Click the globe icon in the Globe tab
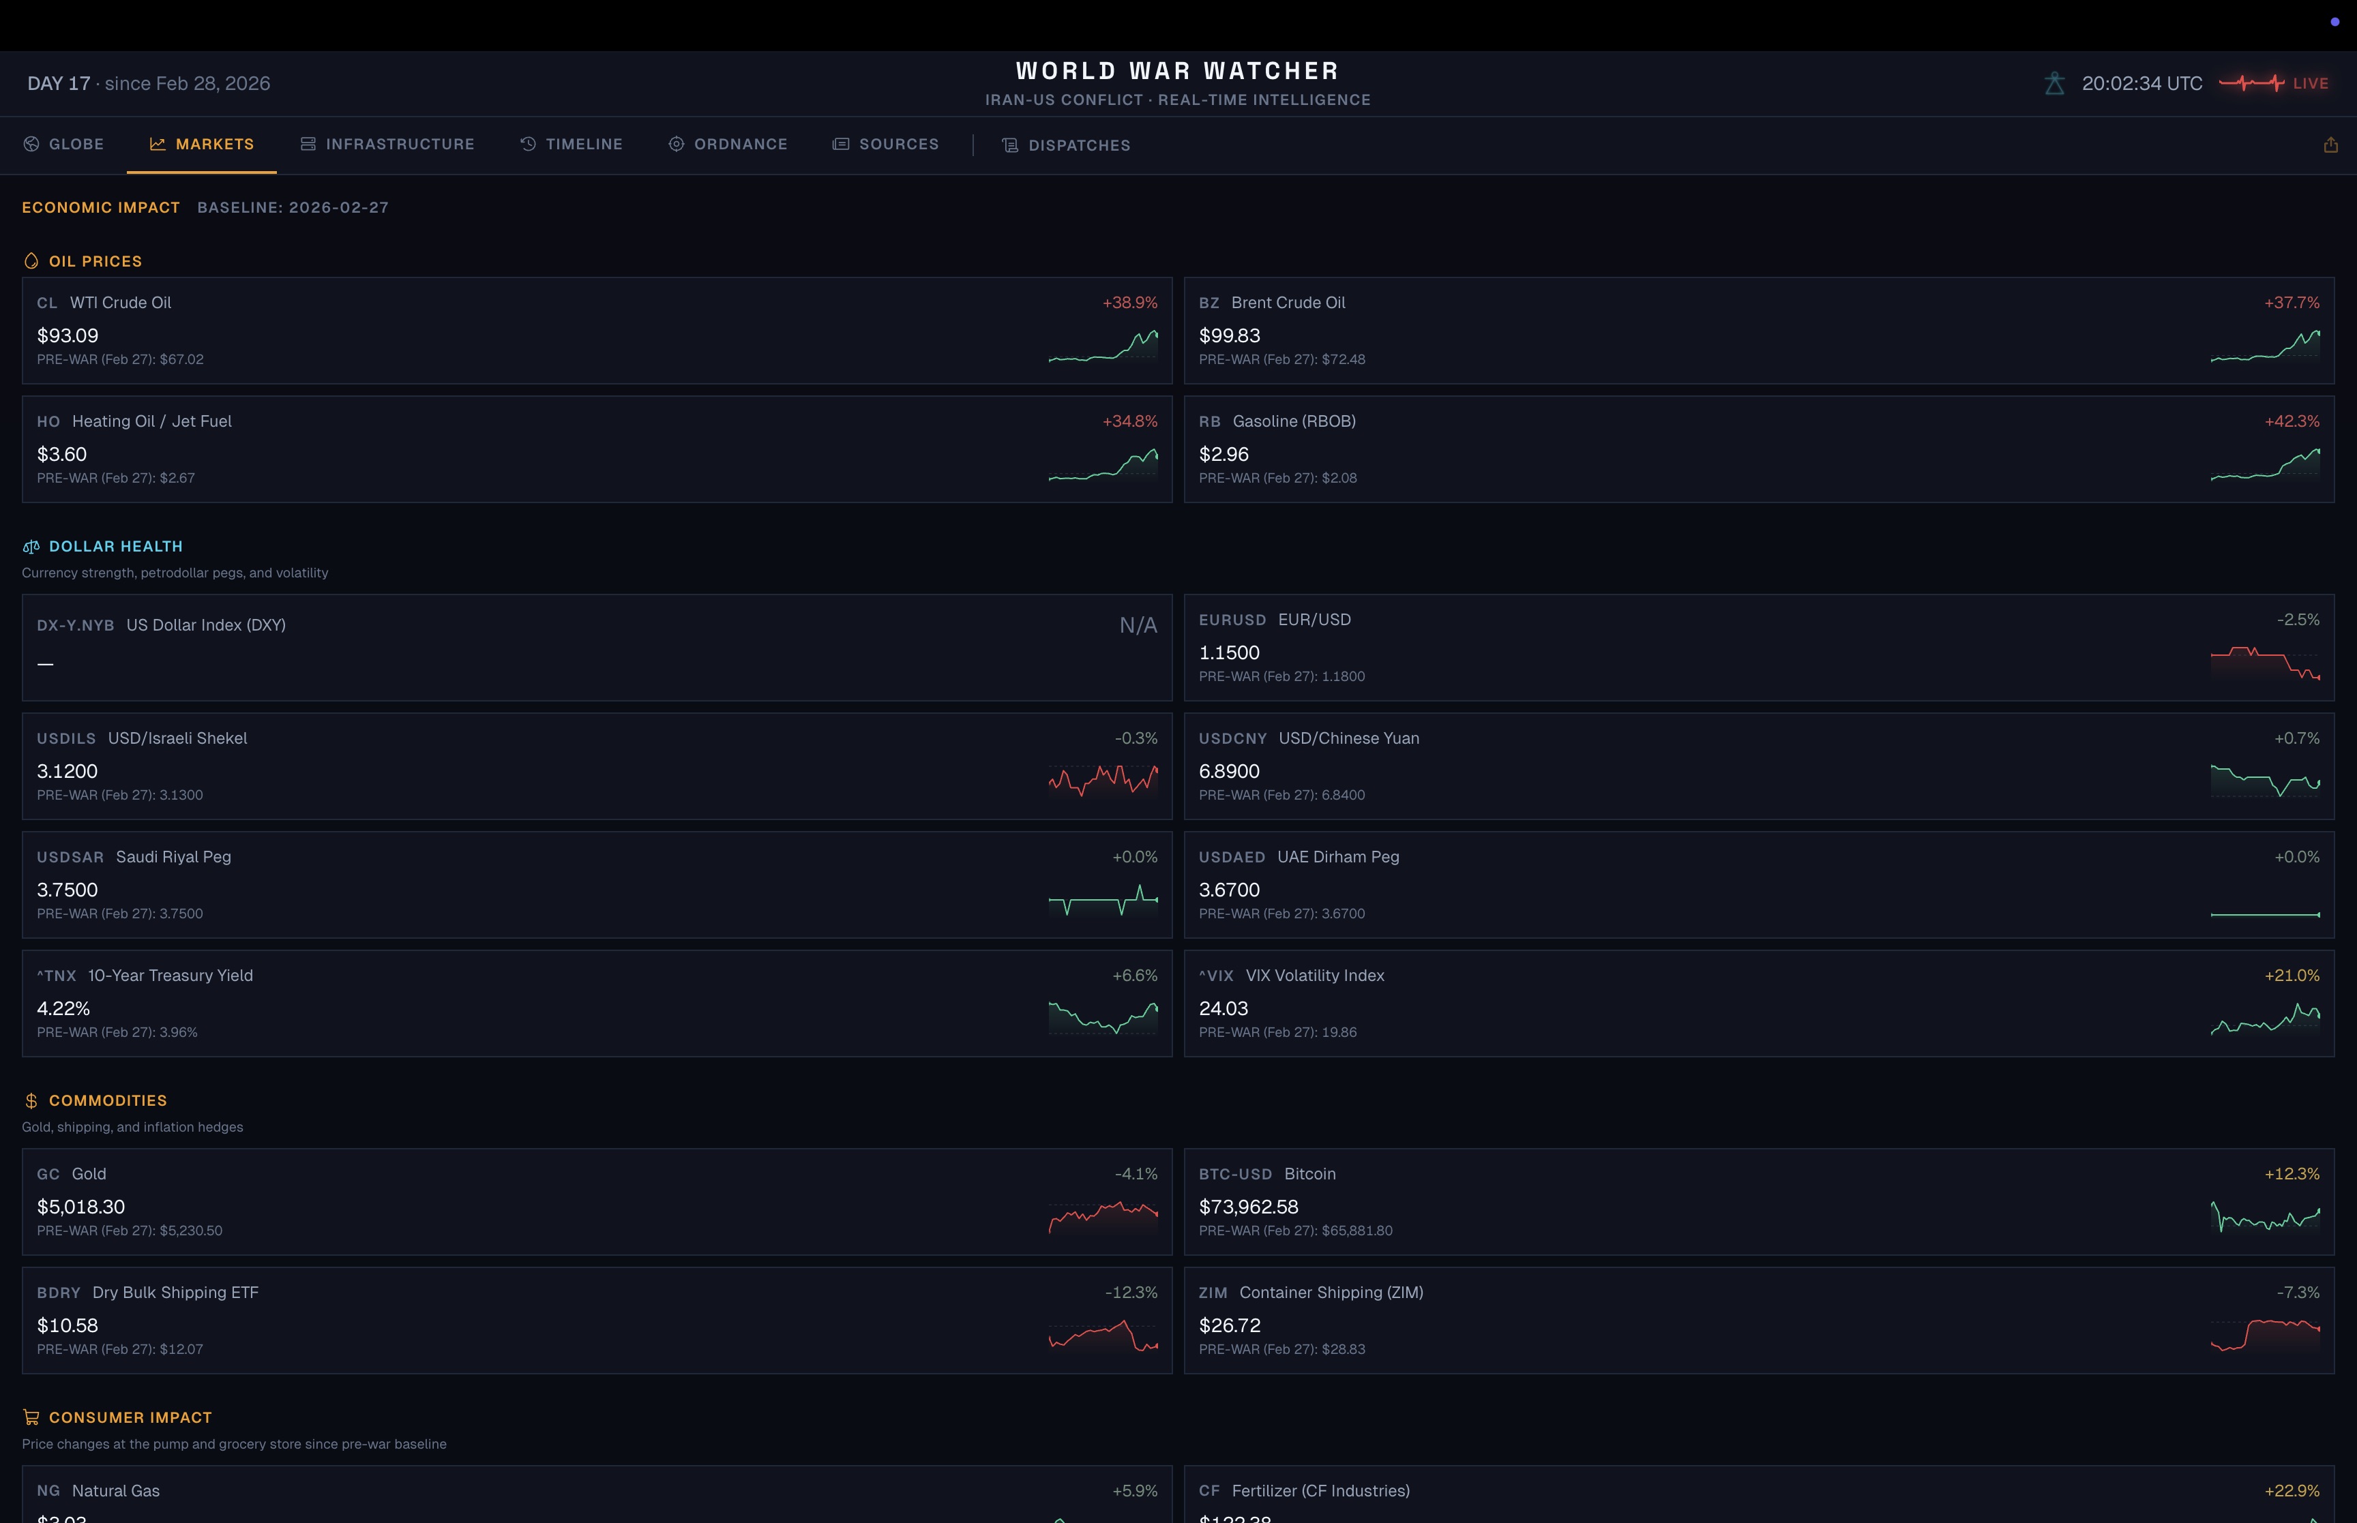 click(x=31, y=145)
